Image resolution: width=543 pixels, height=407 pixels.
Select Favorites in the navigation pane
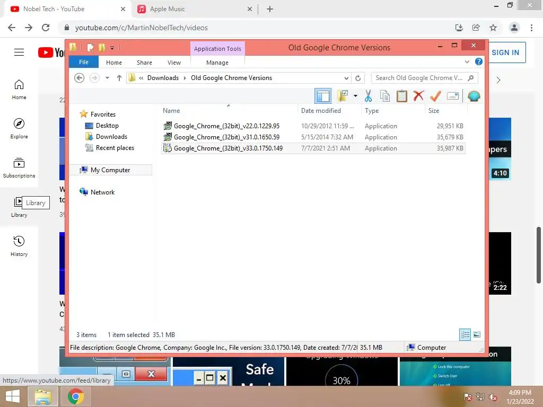pos(103,114)
